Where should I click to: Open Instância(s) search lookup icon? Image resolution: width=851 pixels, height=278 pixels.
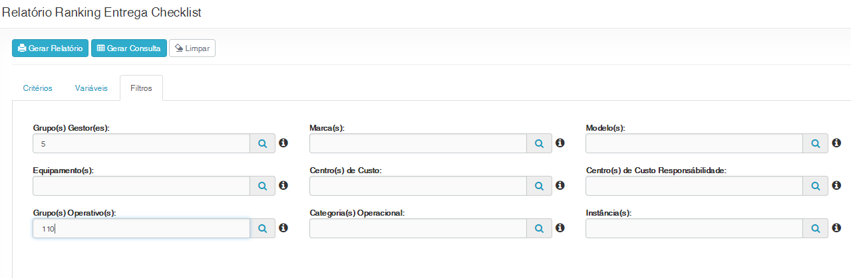pos(816,228)
